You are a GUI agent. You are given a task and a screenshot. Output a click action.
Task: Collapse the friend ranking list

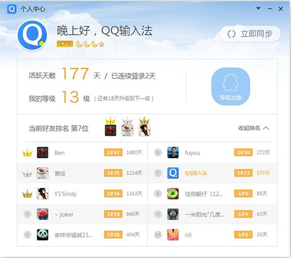(254, 128)
